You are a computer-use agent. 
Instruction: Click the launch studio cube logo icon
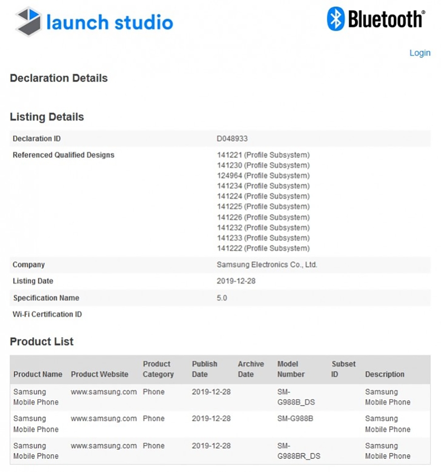click(29, 22)
